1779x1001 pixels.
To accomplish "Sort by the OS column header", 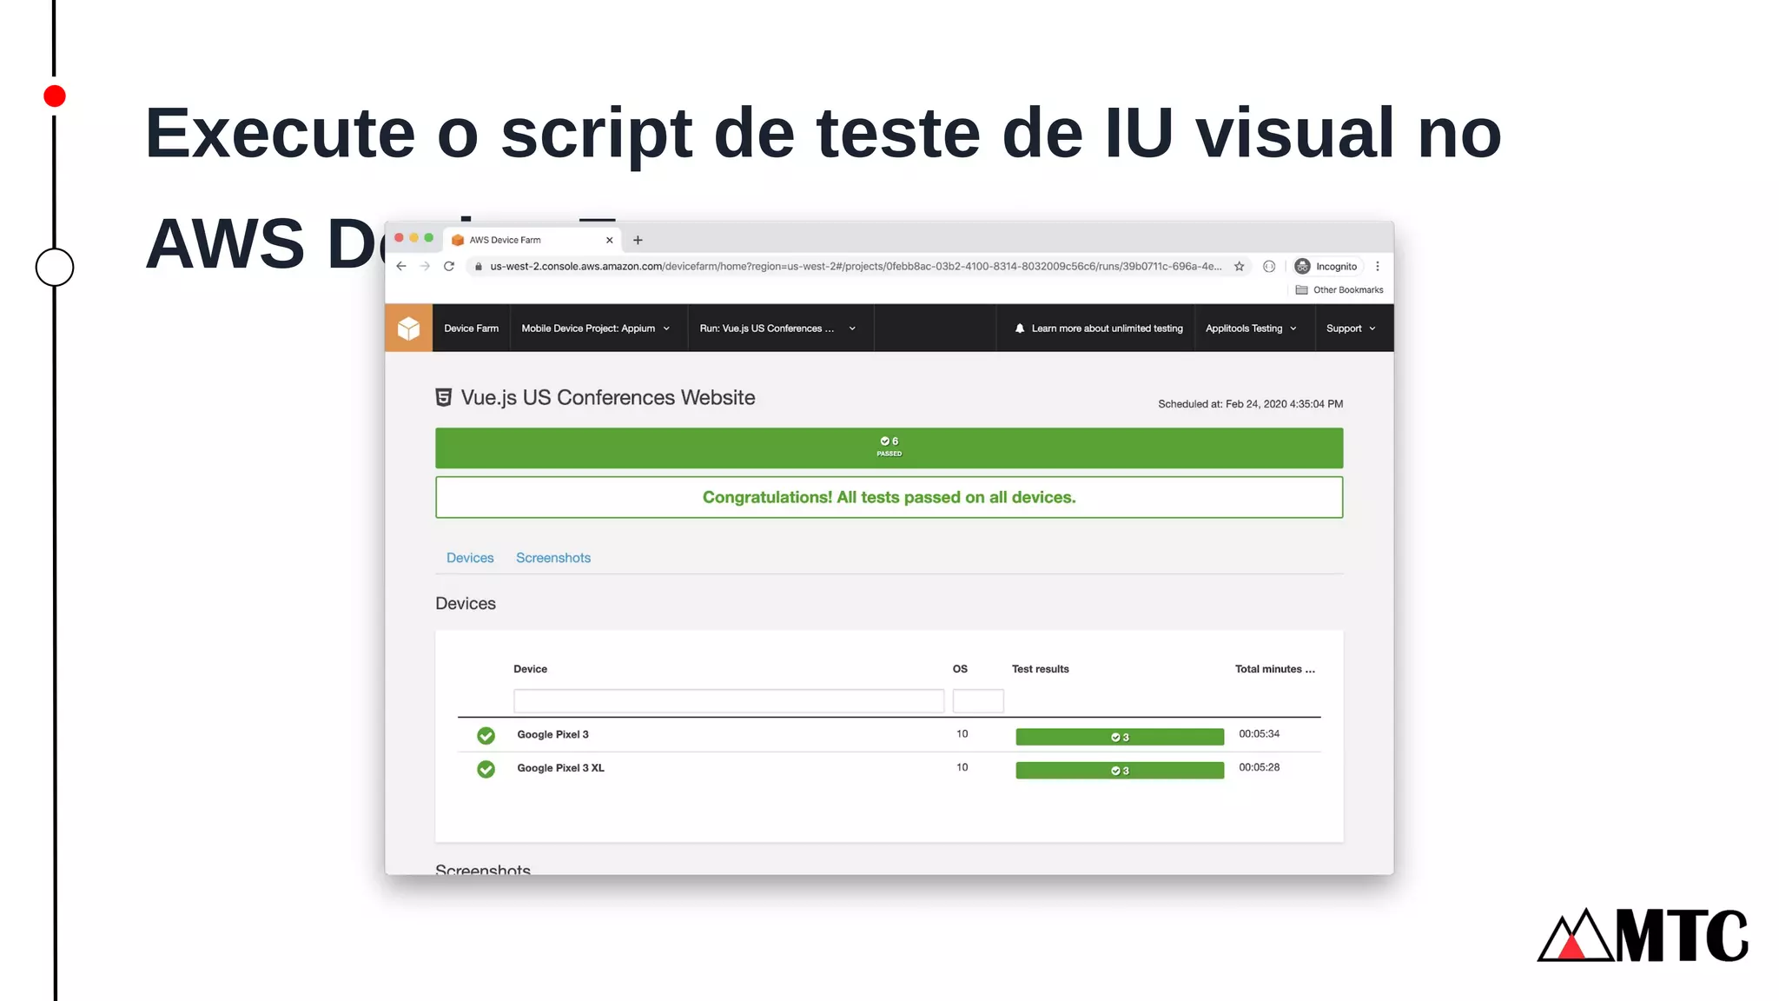I will coord(960,669).
